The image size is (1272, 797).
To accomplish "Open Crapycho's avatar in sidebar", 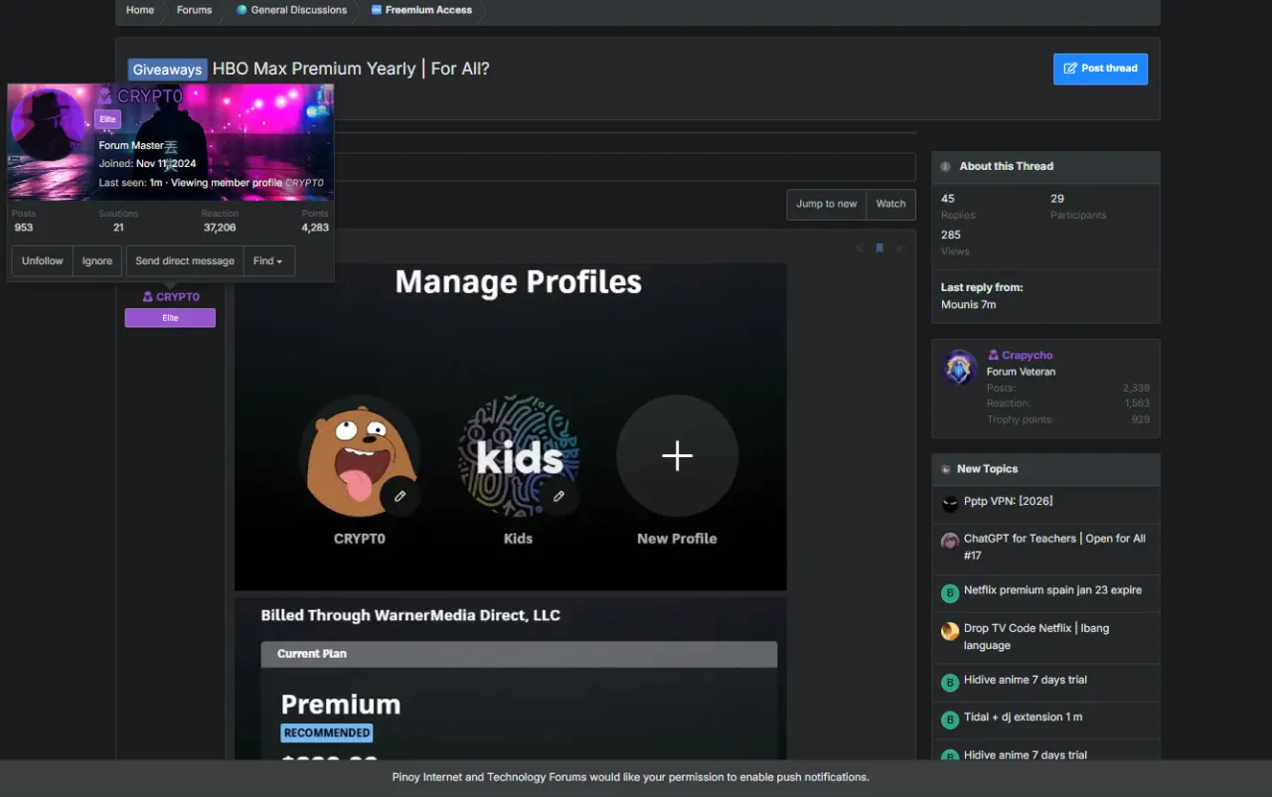I will (x=960, y=367).
